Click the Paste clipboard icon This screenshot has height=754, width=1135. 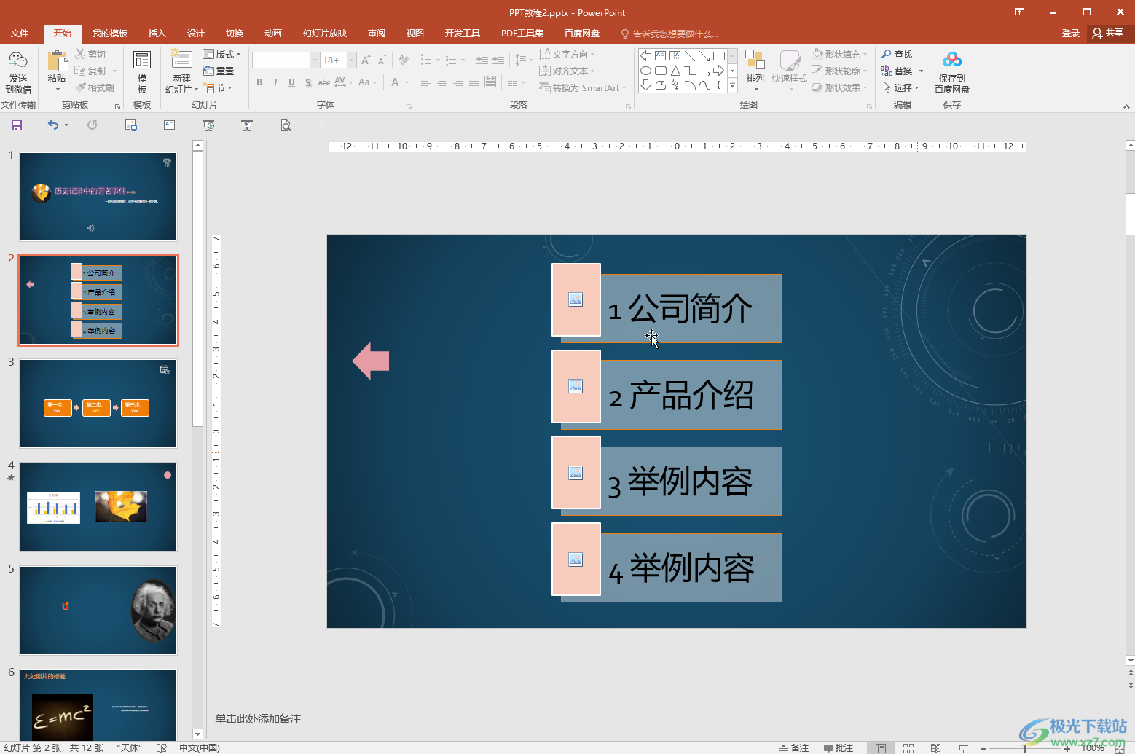(x=57, y=62)
